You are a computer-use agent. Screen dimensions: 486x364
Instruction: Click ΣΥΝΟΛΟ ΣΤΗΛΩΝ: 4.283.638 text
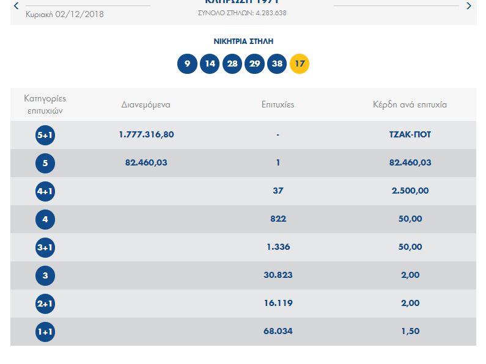[x=242, y=13]
